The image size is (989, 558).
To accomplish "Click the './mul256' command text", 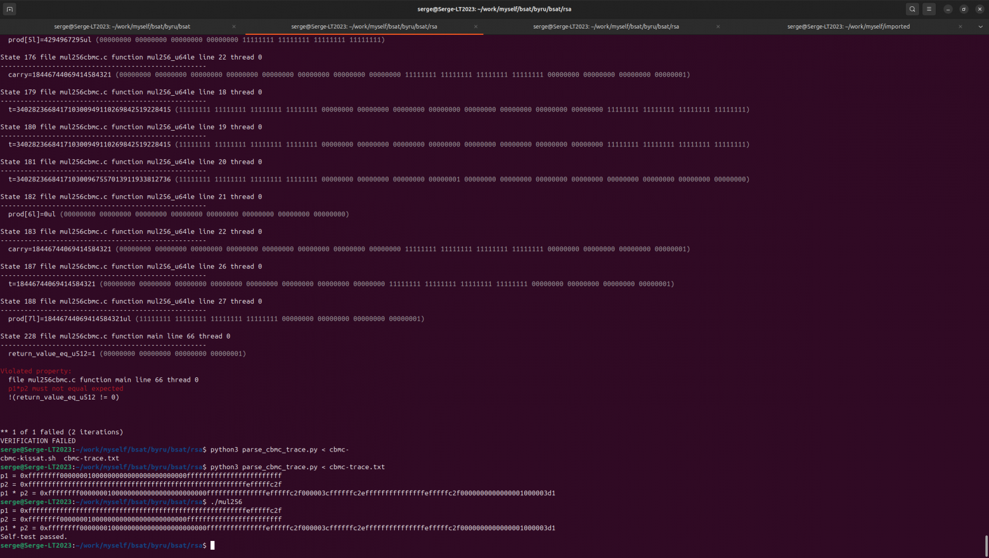I will pyautogui.click(x=226, y=502).
